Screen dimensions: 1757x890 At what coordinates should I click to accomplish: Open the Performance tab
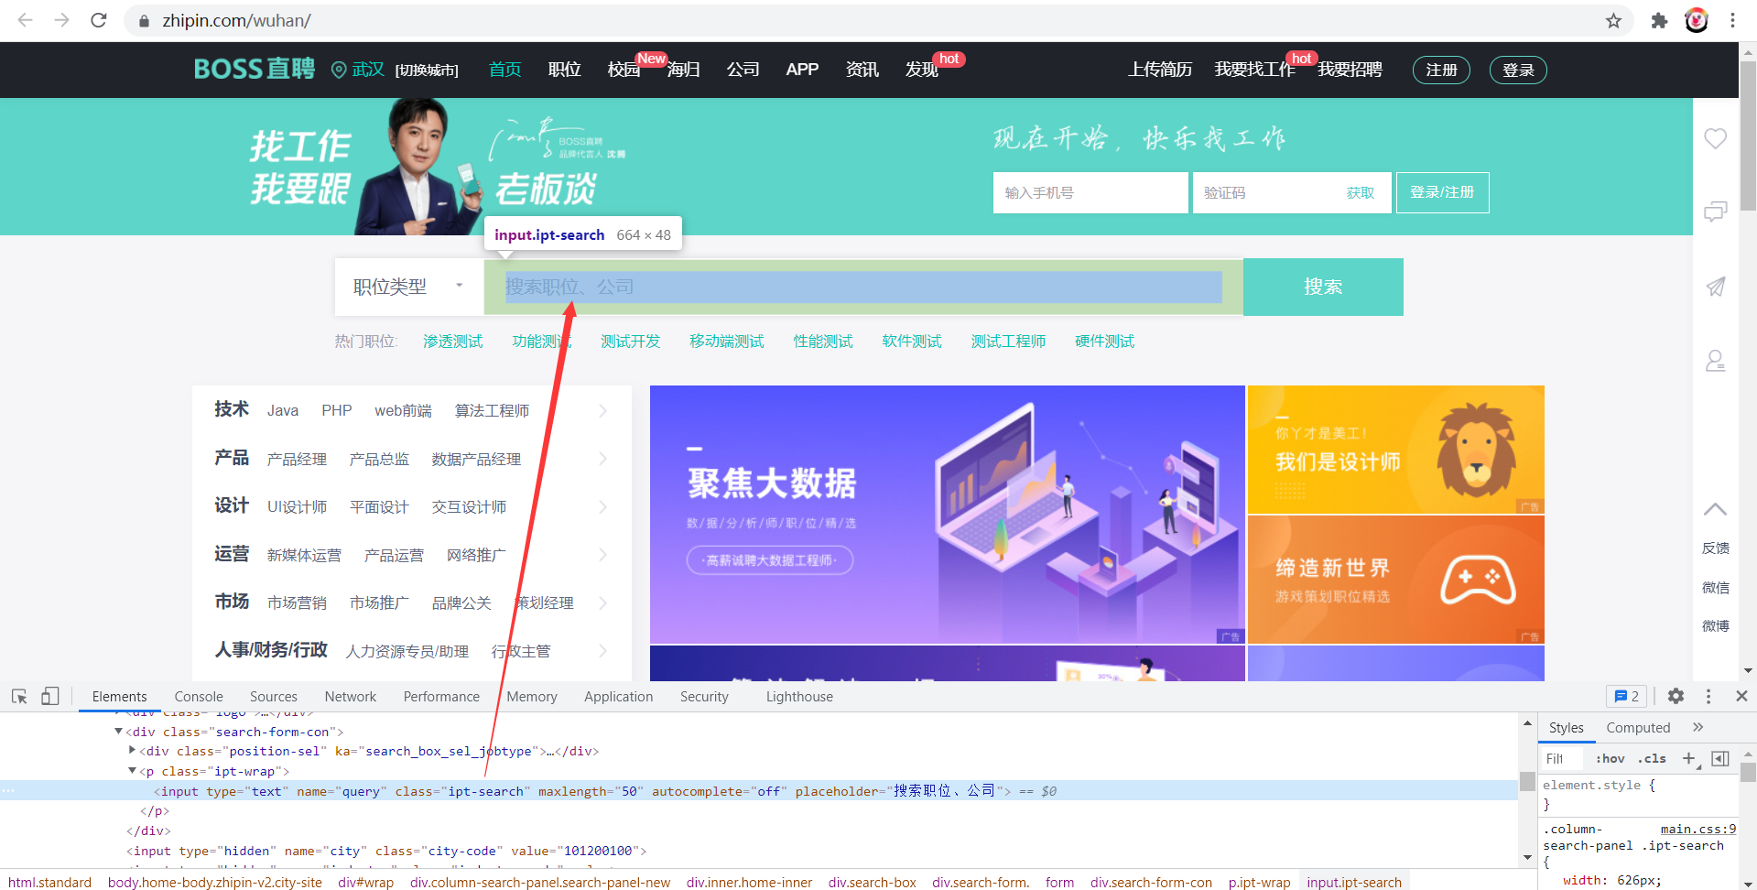tap(441, 697)
